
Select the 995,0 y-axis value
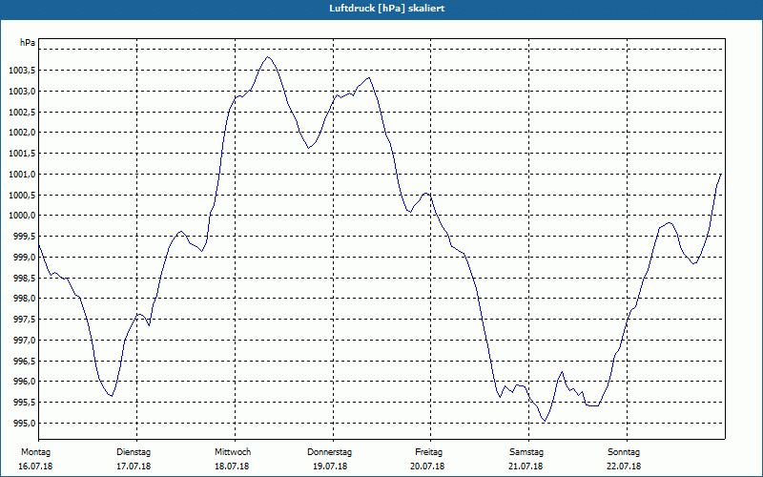(24, 424)
